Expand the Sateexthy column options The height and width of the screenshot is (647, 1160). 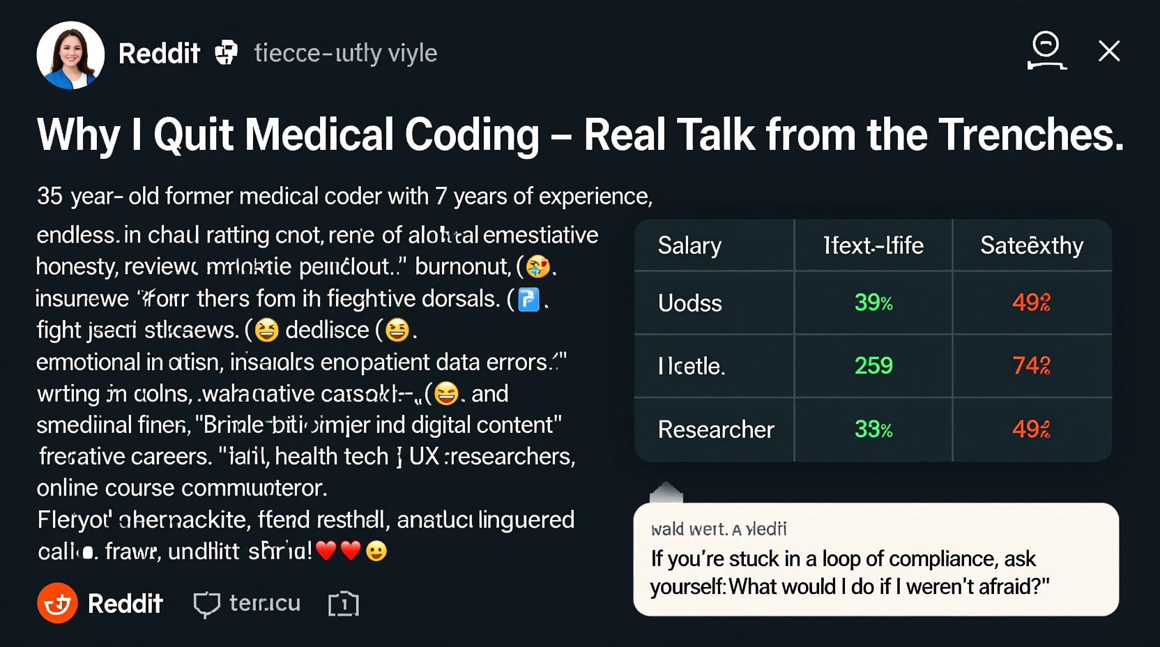pos(1032,245)
